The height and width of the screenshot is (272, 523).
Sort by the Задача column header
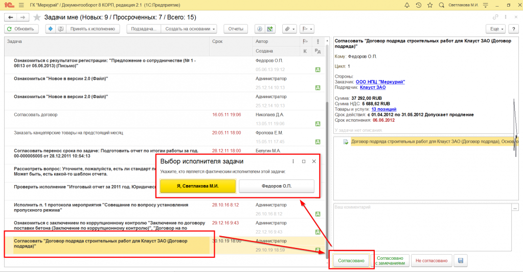107,46
